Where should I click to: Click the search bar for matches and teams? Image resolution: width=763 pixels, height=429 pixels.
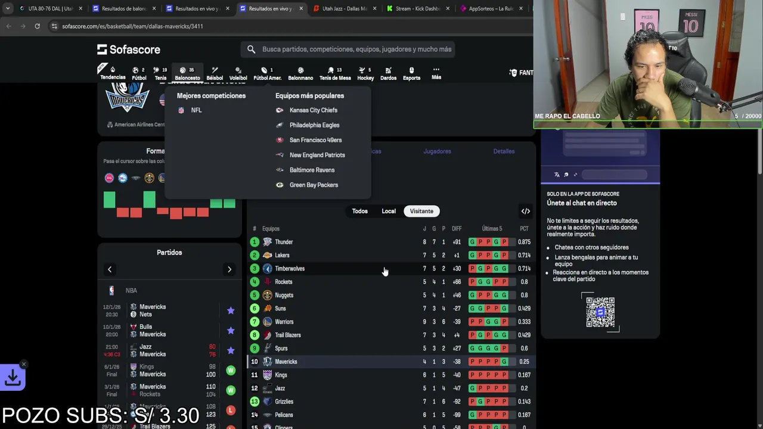348,49
